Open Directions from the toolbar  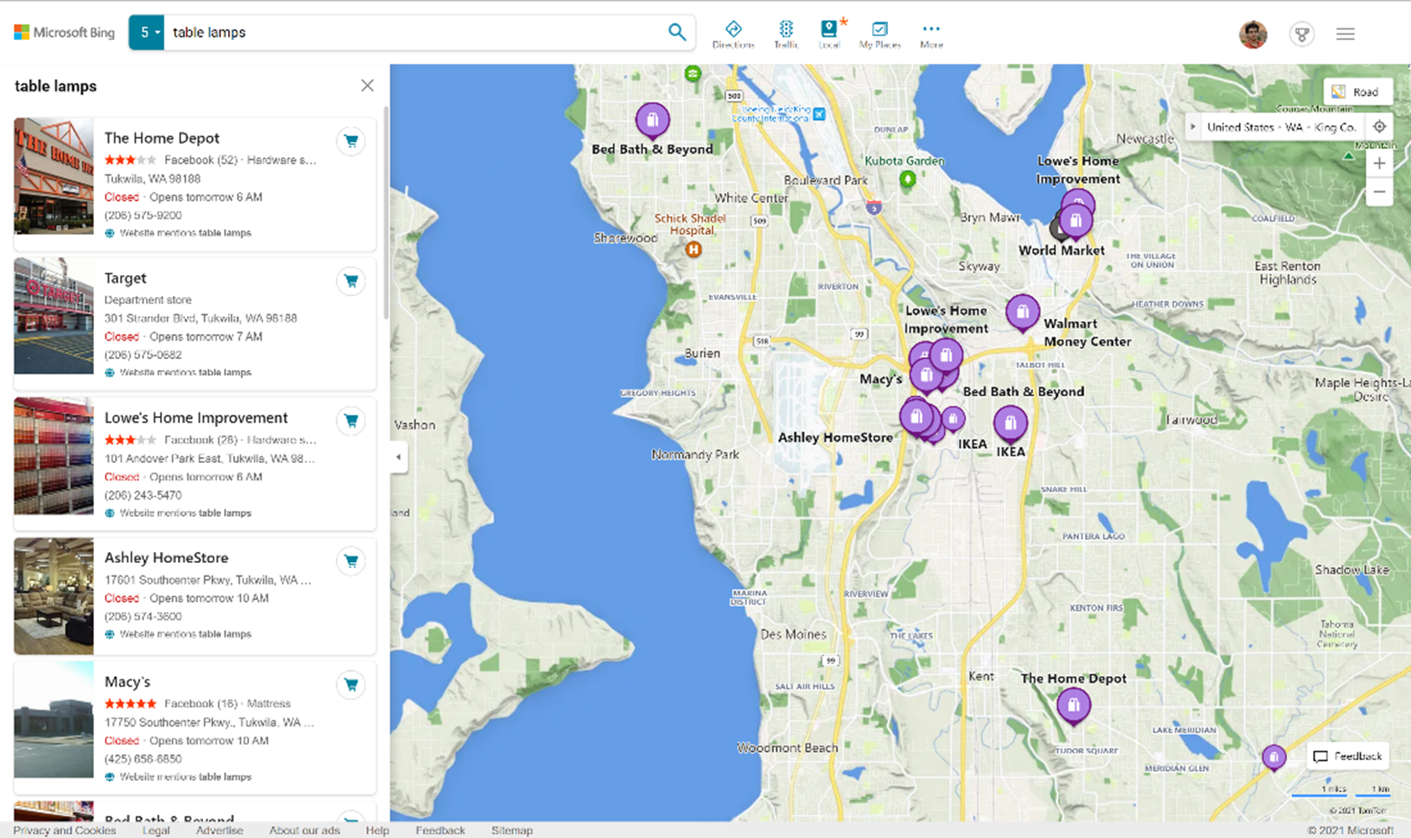coord(733,34)
